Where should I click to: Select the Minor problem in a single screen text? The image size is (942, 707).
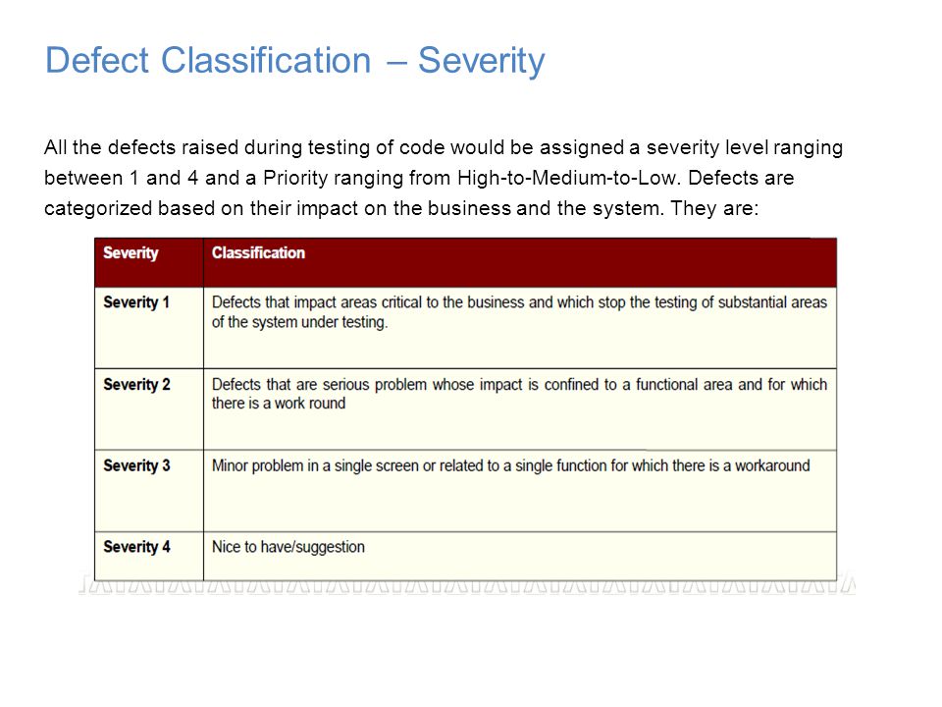click(510, 465)
